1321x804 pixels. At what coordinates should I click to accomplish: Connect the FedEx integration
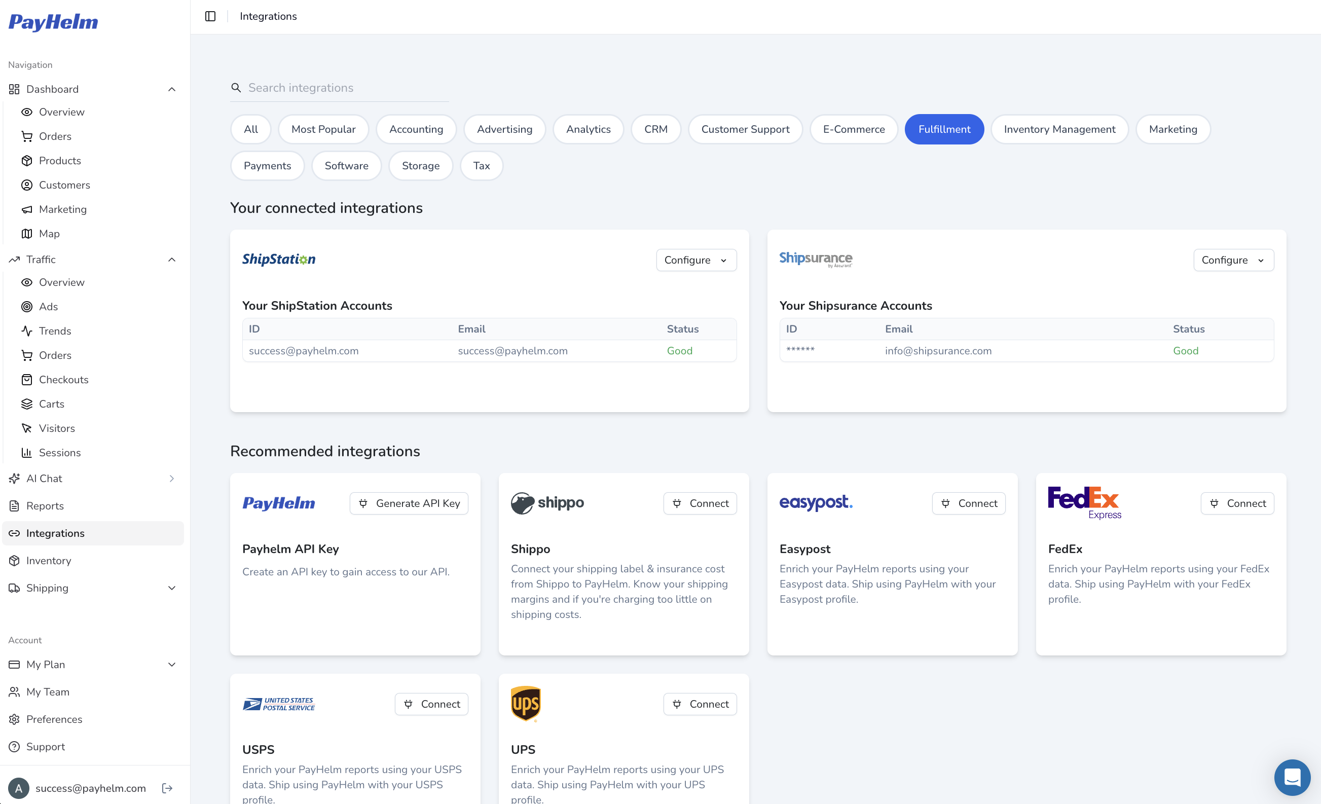tap(1237, 503)
